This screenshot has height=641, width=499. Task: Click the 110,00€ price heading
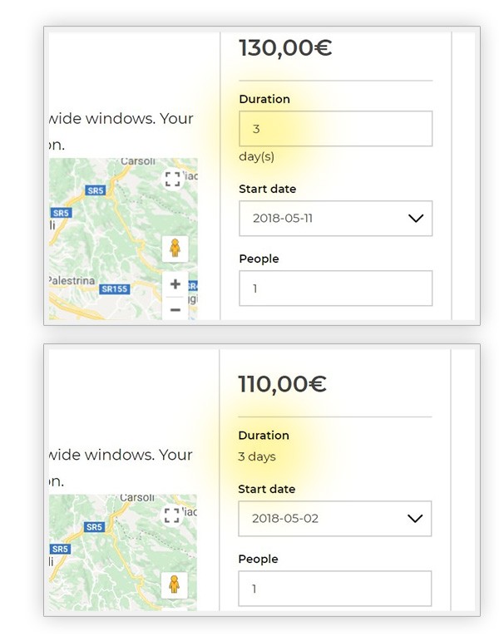coord(282,384)
